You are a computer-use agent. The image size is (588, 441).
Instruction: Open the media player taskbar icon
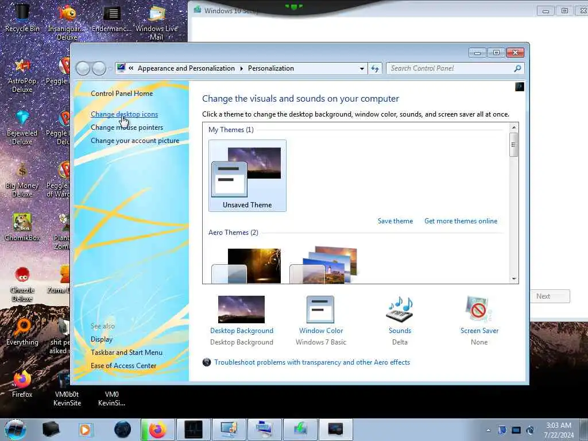pos(85,430)
